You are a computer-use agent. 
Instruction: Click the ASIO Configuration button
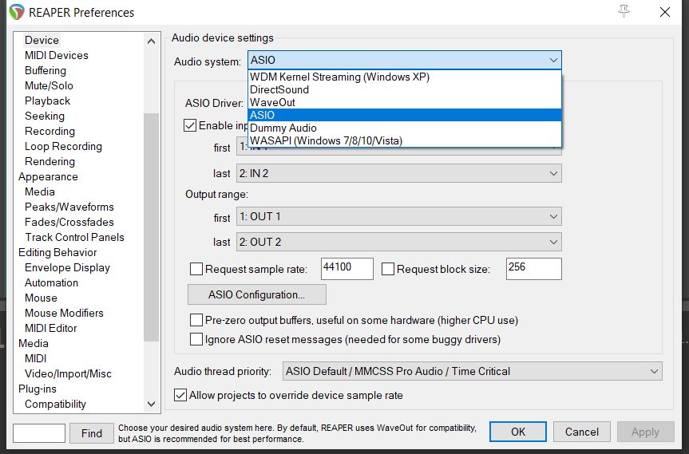pyautogui.click(x=256, y=294)
